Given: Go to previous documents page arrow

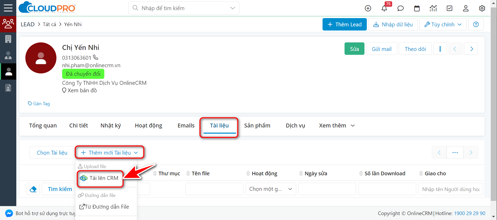Looking at the screenshot, I should pos(439,153).
